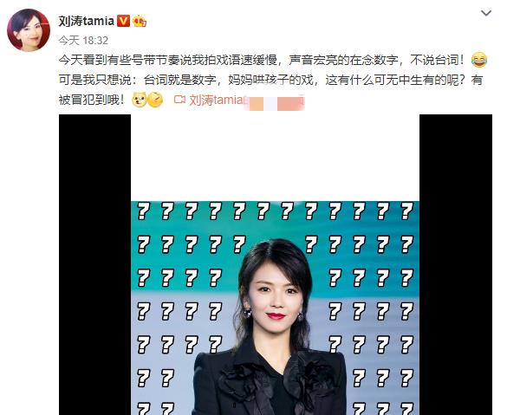507x415 pixels.
Task: Open post via 今天 18:32 timestamp
Action: pyautogui.click(x=83, y=41)
